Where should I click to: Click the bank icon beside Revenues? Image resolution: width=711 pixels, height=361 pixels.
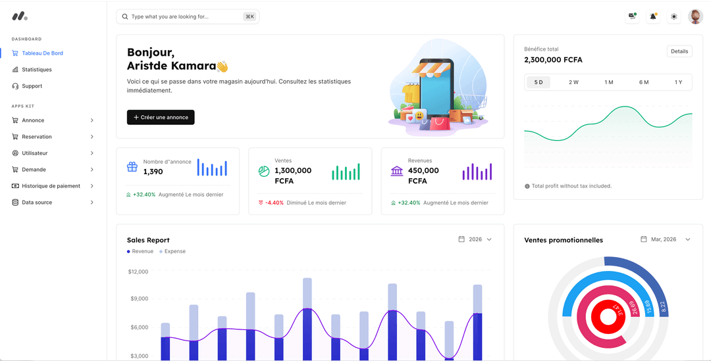coord(397,171)
